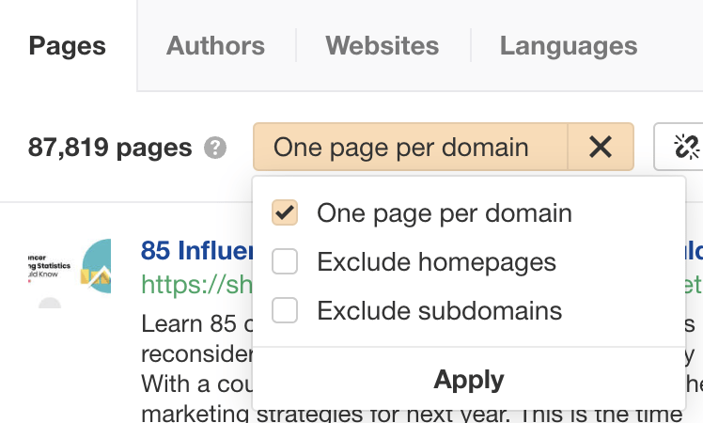Screen dimensions: 703x423
Task: Open the Authors tab
Action: 215,45
